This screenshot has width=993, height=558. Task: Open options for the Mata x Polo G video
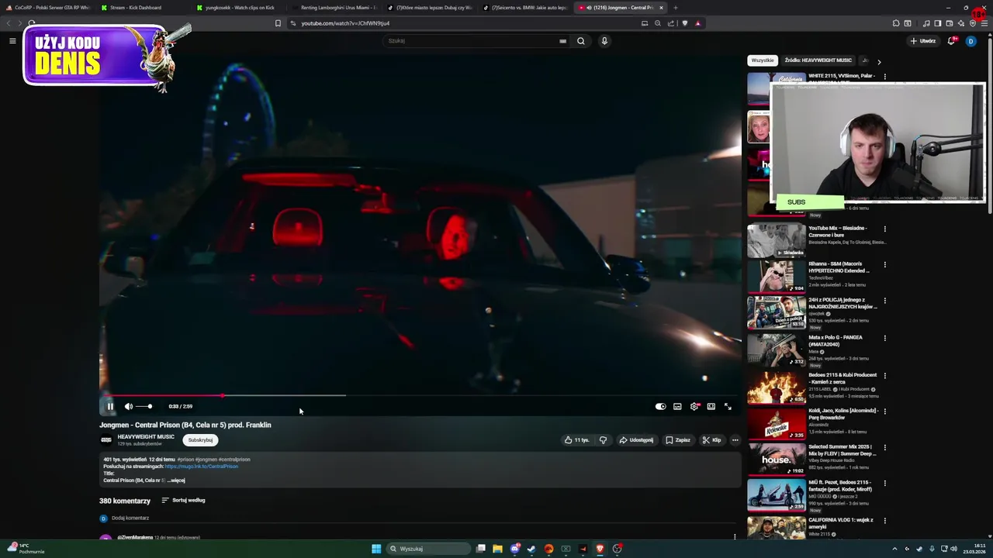(x=884, y=338)
